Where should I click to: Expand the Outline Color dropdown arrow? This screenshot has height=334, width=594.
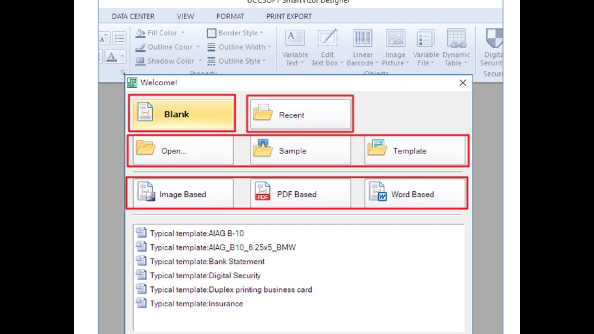click(x=198, y=47)
